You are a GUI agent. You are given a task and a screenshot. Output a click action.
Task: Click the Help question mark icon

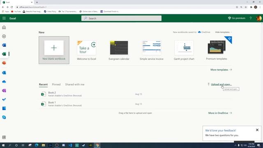coord(251,18)
